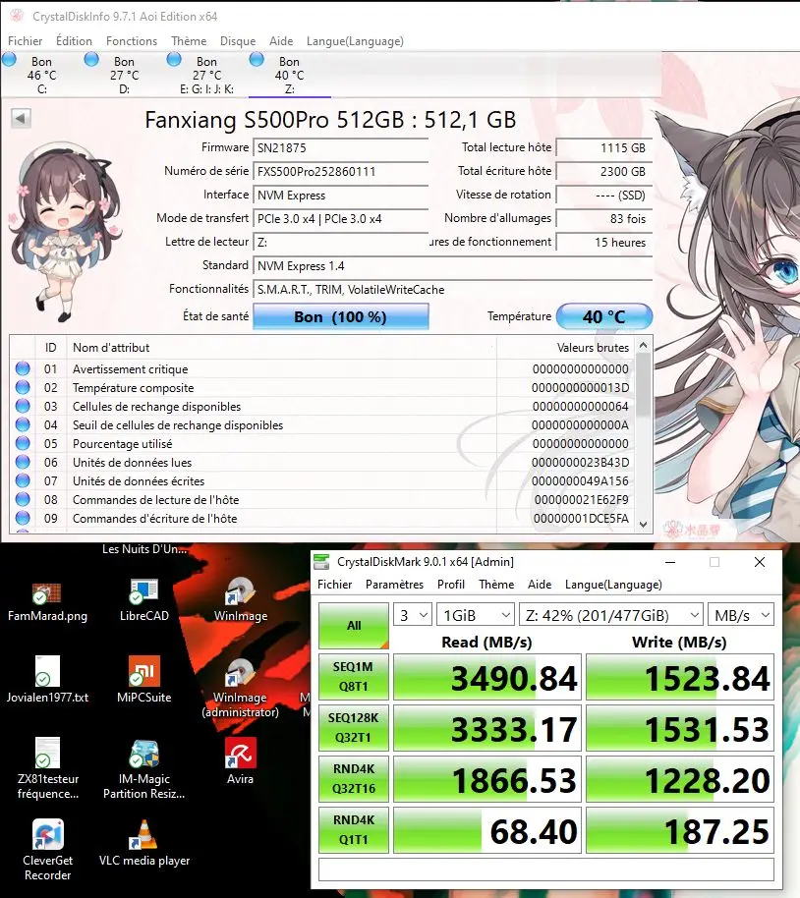Image resolution: width=800 pixels, height=898 pixels.
Task: Click Total écriture hôte value 2300 GB
Action: pos(604,171)
